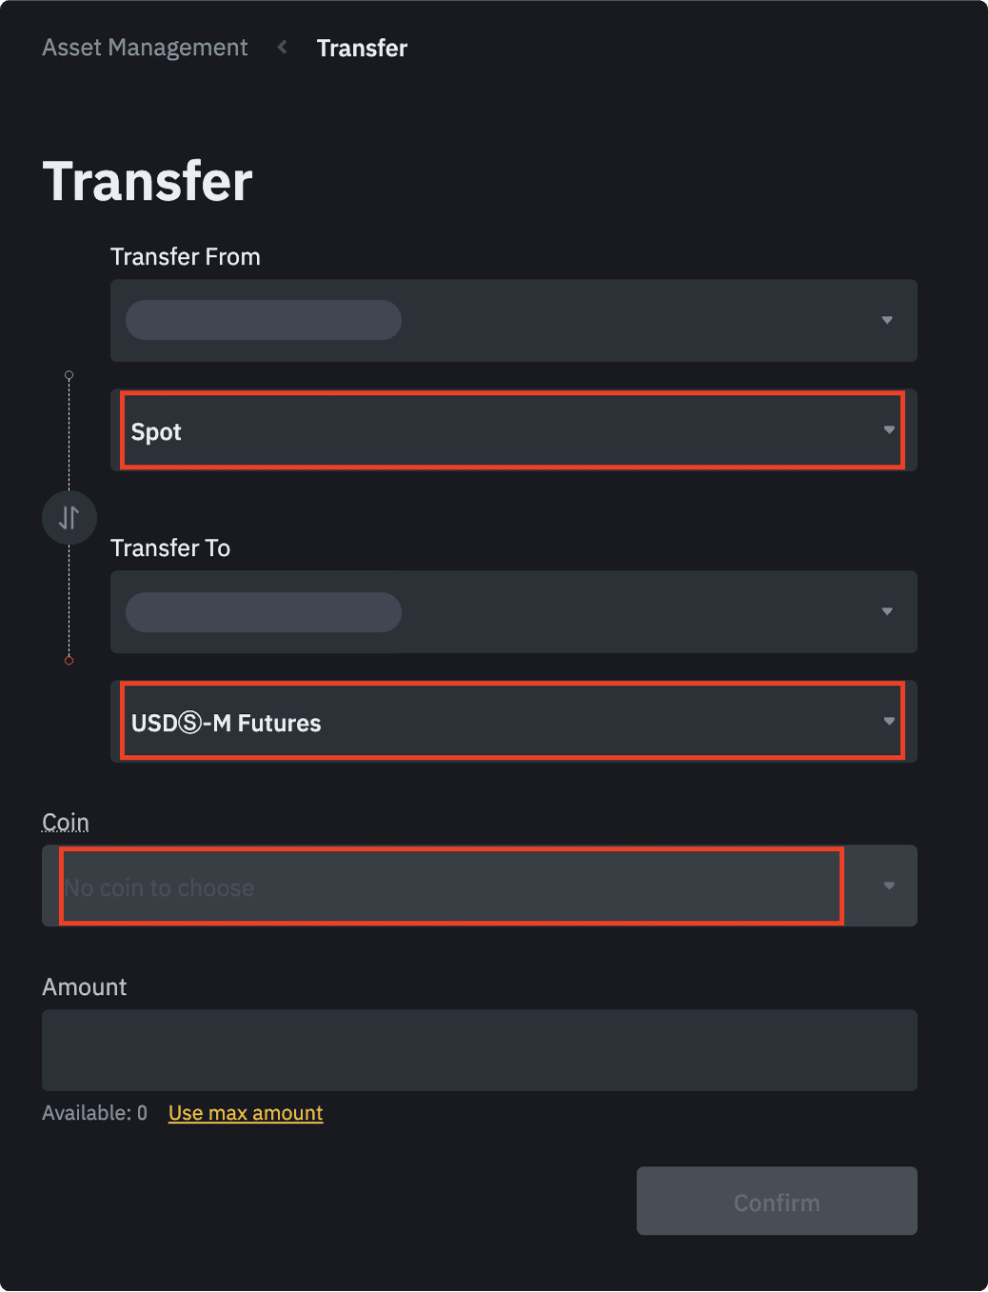This screenshot has width=988, height=1292.
Task: Select the Transfer breadcrumb item
Action: pyautogui.click(x=362, y=48)
